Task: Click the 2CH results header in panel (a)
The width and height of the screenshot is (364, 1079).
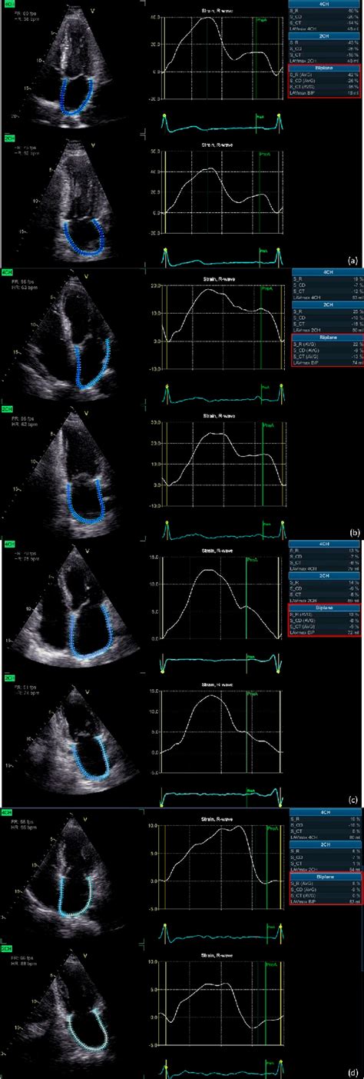Action: pyautogui.click(x=326, y=35)
